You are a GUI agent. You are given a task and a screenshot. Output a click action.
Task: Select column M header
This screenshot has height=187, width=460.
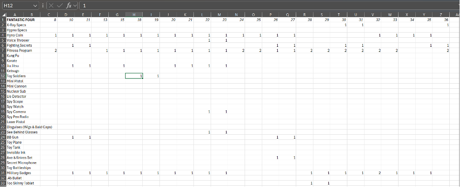coord(219,15)
